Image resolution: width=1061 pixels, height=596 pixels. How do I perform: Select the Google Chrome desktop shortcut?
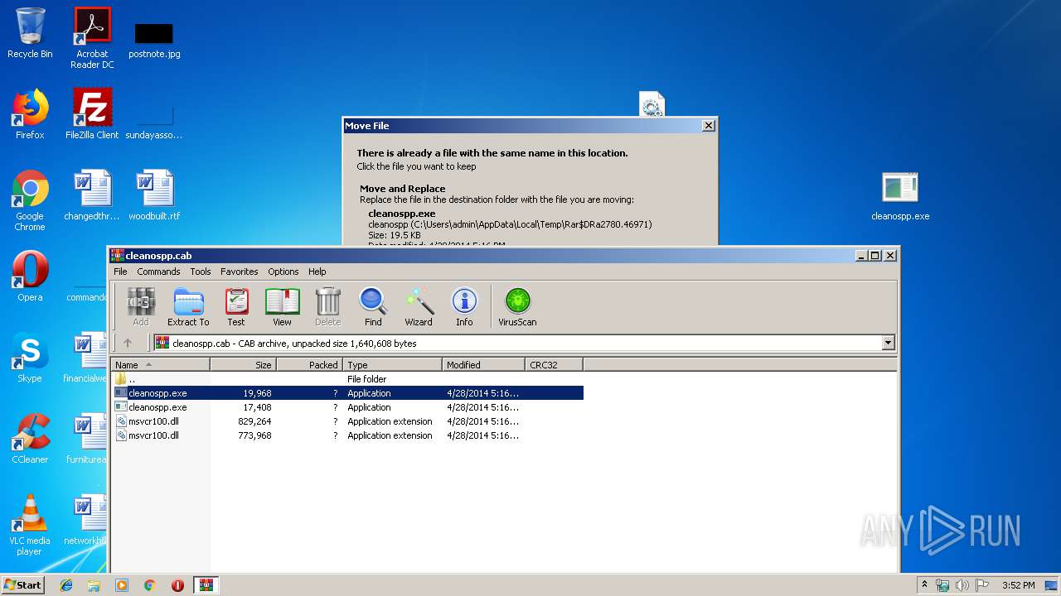tap(30, 200)
